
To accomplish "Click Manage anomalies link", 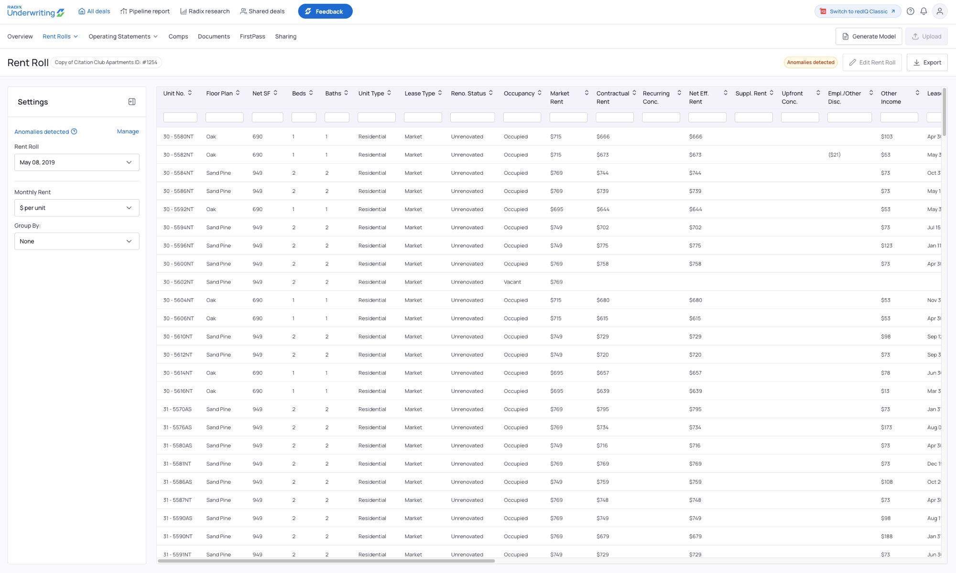I will tap(128, 131).
